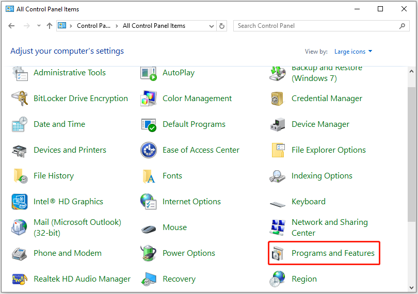This screenshot has height=294, width=418.
Task: Open the Internet Options link
Action: pos(191,202)
